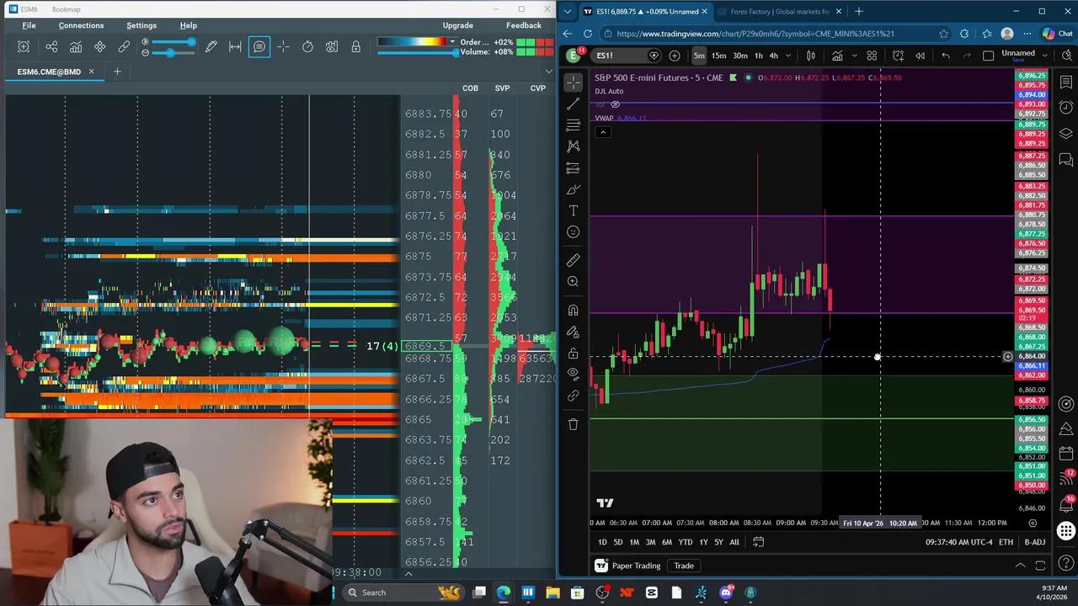The image size is (1078, 606).
Task: Open the candlestick chart style menu
Action: coord(811,56)
